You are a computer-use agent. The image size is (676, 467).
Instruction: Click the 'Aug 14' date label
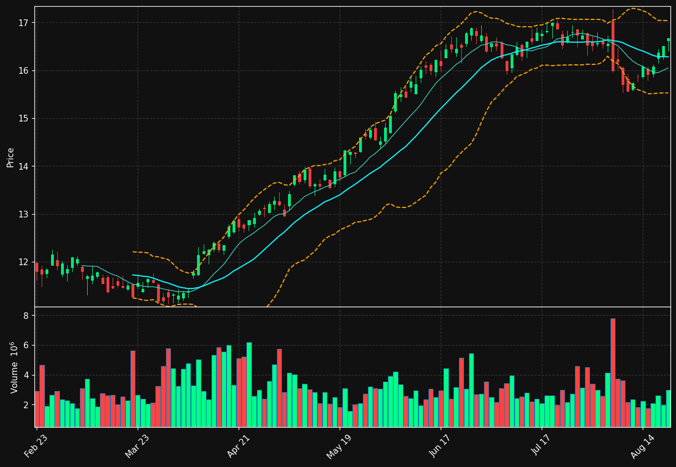tap(642, 446)
